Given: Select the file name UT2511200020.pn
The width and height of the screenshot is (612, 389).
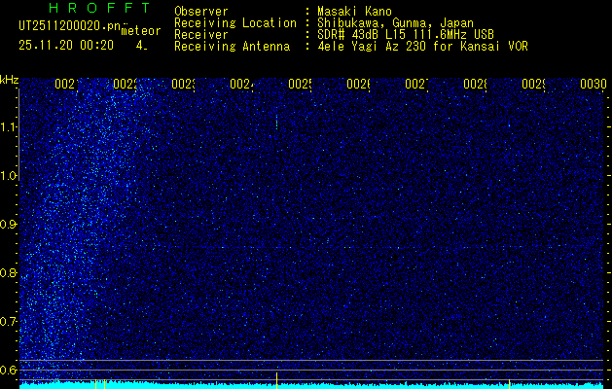Looking at the screenshot, I should pos(70,26).
